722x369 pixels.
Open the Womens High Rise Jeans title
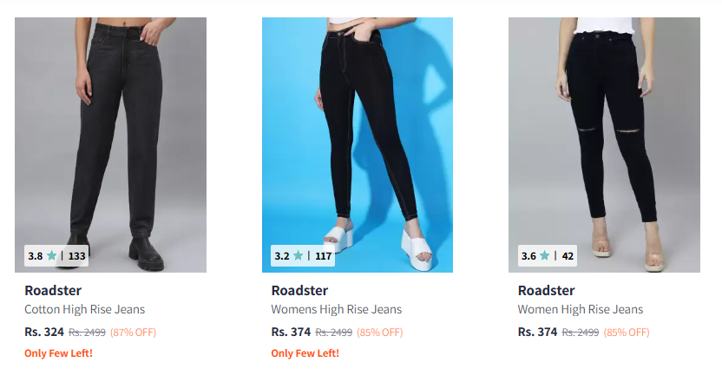337,309
